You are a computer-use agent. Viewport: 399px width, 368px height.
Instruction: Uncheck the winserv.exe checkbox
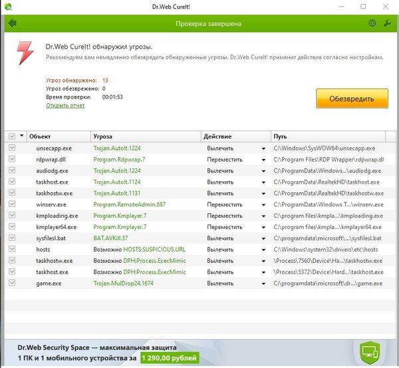tap(12, 204)
